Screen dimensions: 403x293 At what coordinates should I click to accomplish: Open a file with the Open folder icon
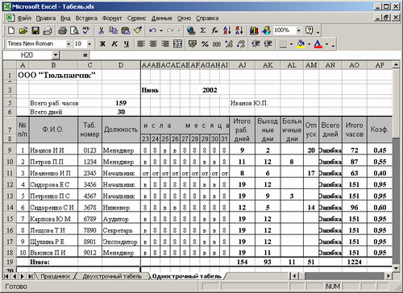point(23,31)
